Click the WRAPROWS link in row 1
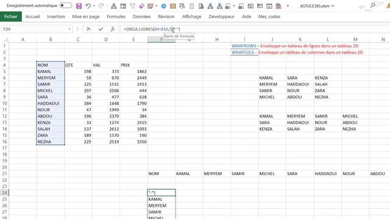390x219 pixels. [244, 46]
